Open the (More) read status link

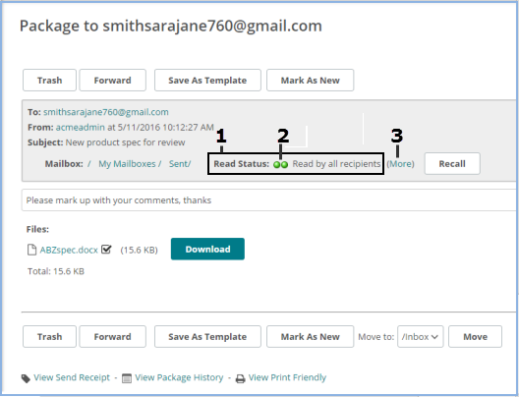point(400,164)
